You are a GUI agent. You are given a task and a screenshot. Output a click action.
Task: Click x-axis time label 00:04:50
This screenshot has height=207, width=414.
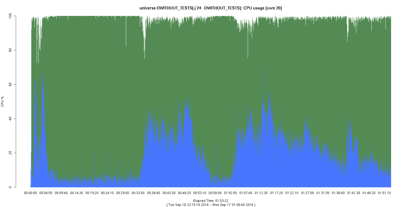pos(46,193)
